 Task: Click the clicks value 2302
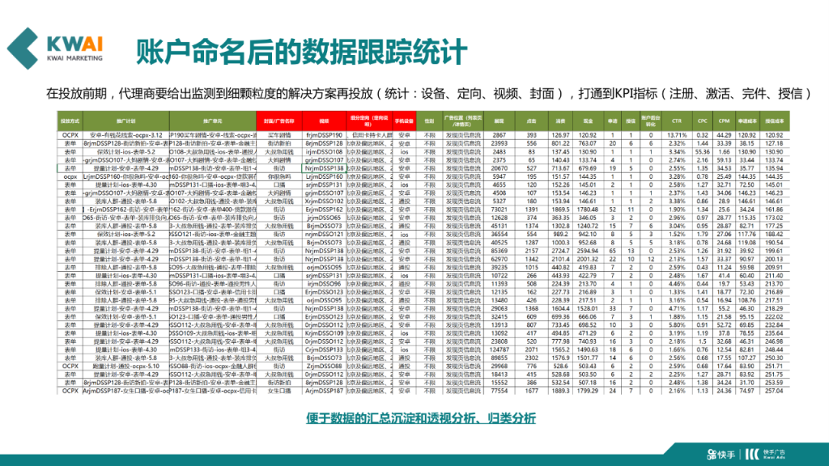pyautogui.click(x=531, y=358)
